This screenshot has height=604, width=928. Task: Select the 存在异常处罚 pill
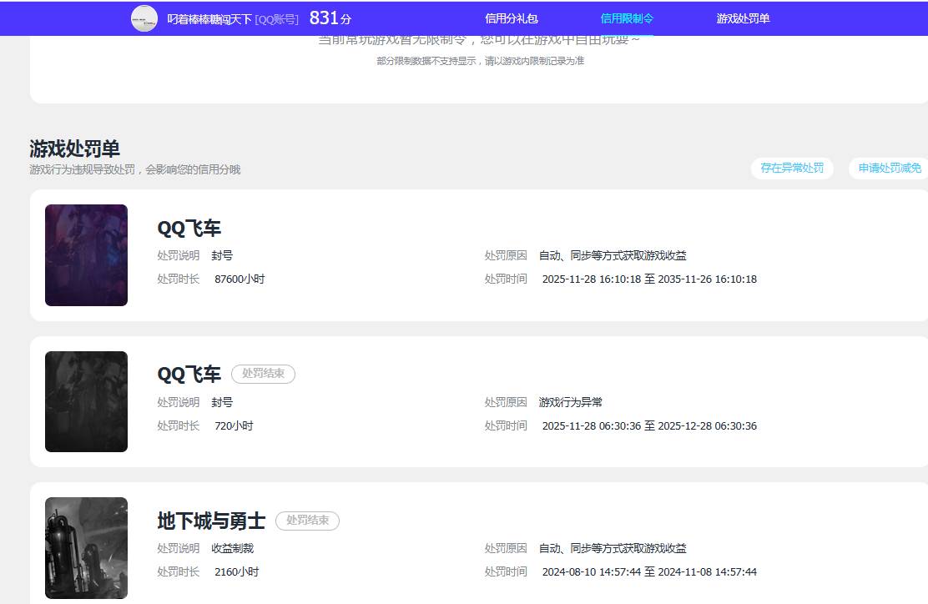click(791, 168)
